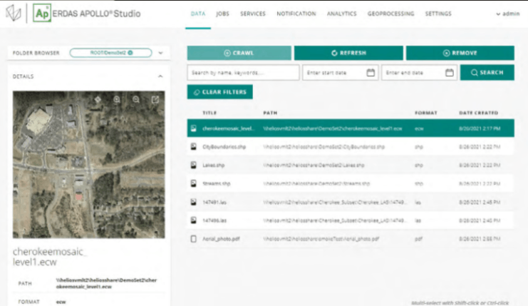Click the CityBoundaries.shp file icon
The width and height of the screenshot is (528, 306).
(x=193, y=147)
